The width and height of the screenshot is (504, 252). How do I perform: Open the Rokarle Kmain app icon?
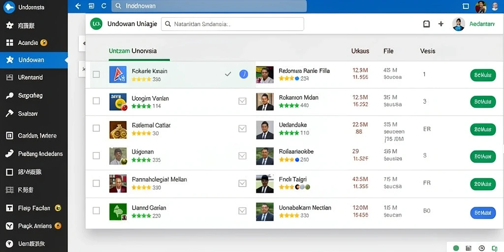point(118,75)
